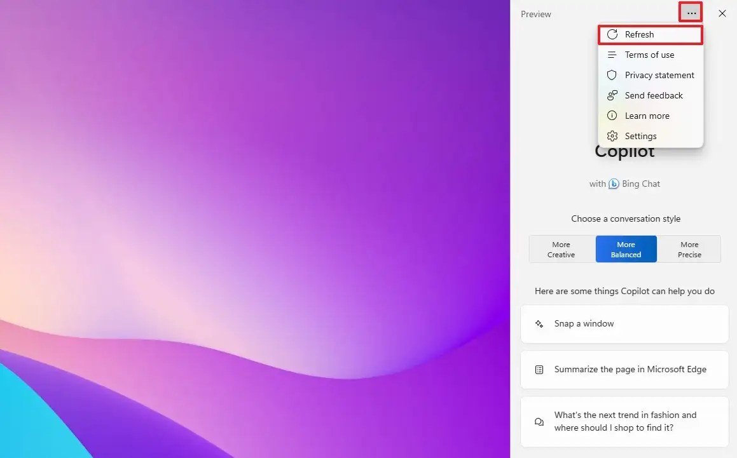This screenshot has height=458, width=737.
Task: Open Settings from the menu
Action: pos(651,136)
